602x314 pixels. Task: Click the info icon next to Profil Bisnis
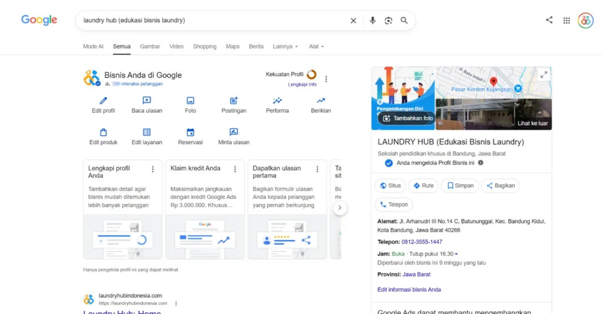[481, 163]
